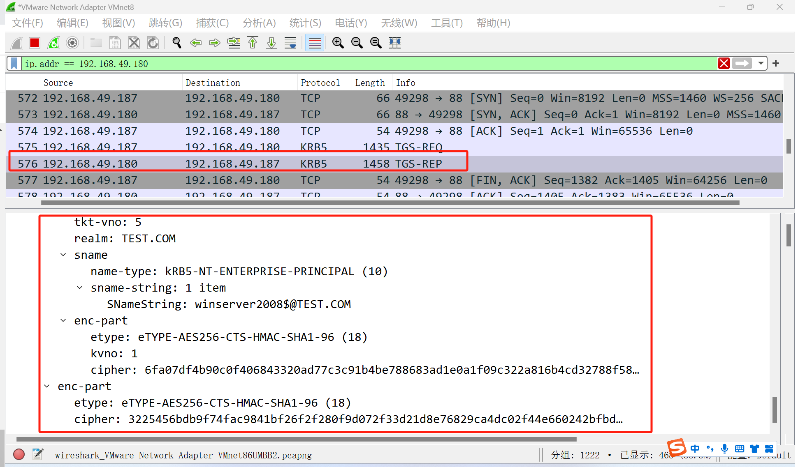Open the filter history dropdown arrow
The height and width of the screenshot is (467, 798).
click(x=761, y=64)
